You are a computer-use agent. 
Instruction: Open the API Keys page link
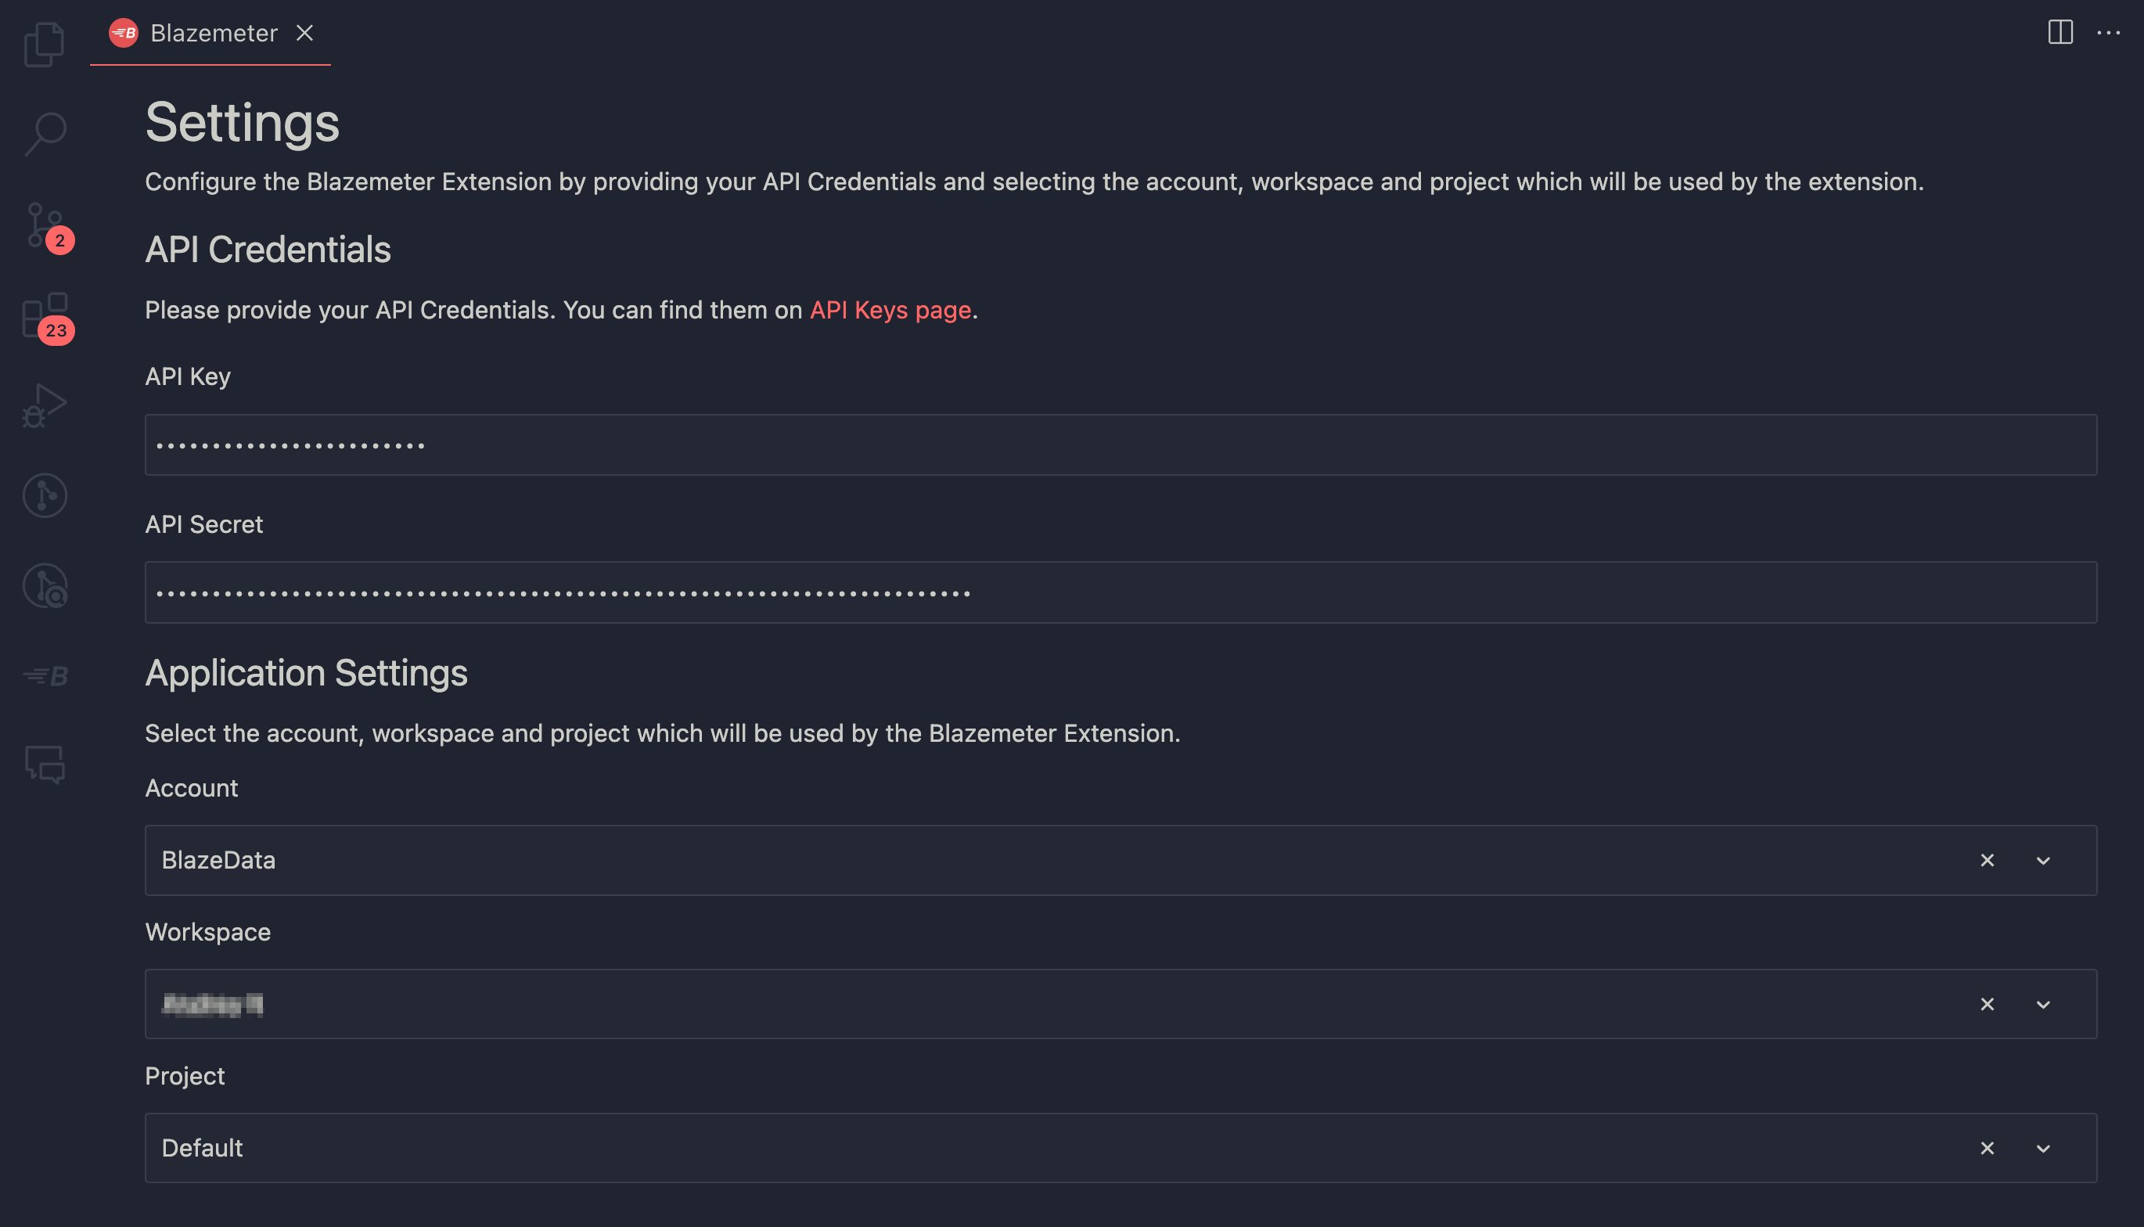[890, 310]
